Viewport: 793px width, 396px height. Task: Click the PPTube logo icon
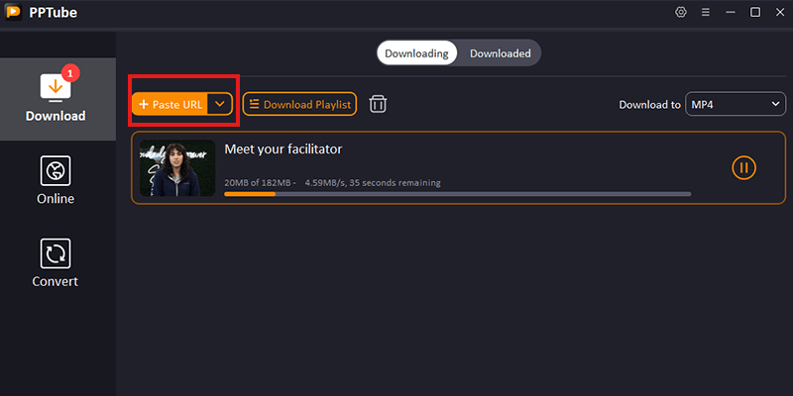pyautogui.click(x=15, y=13)
